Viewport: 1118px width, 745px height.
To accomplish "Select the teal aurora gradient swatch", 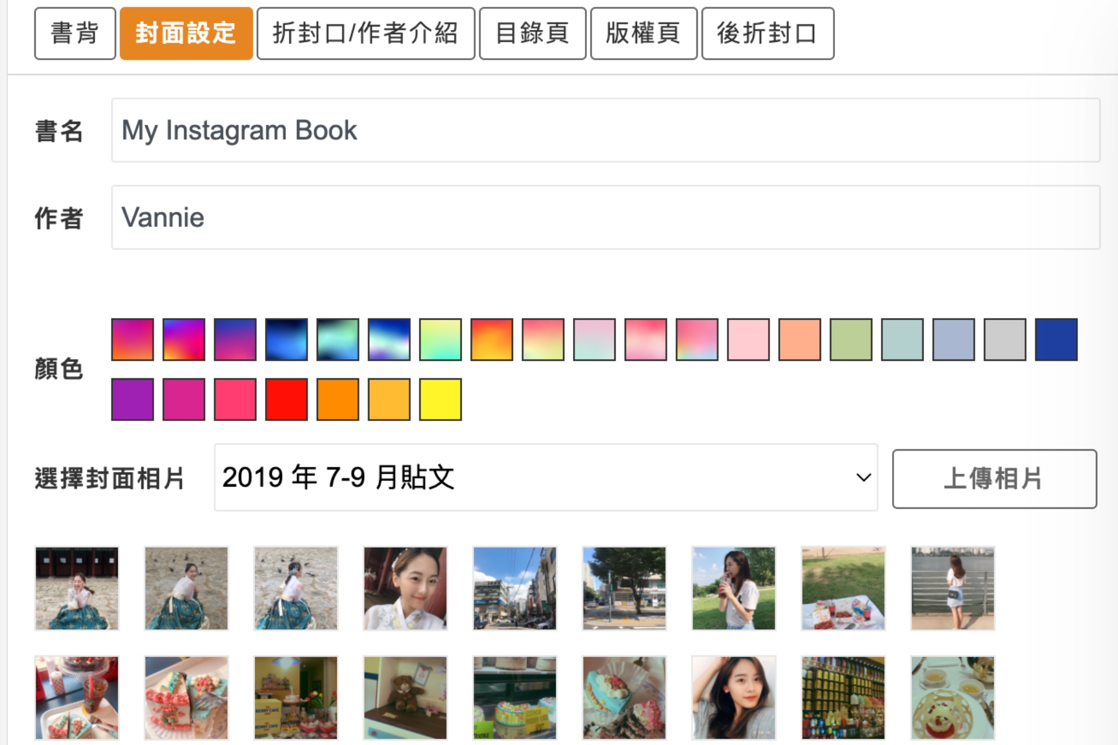I will (x=338, y=339).
